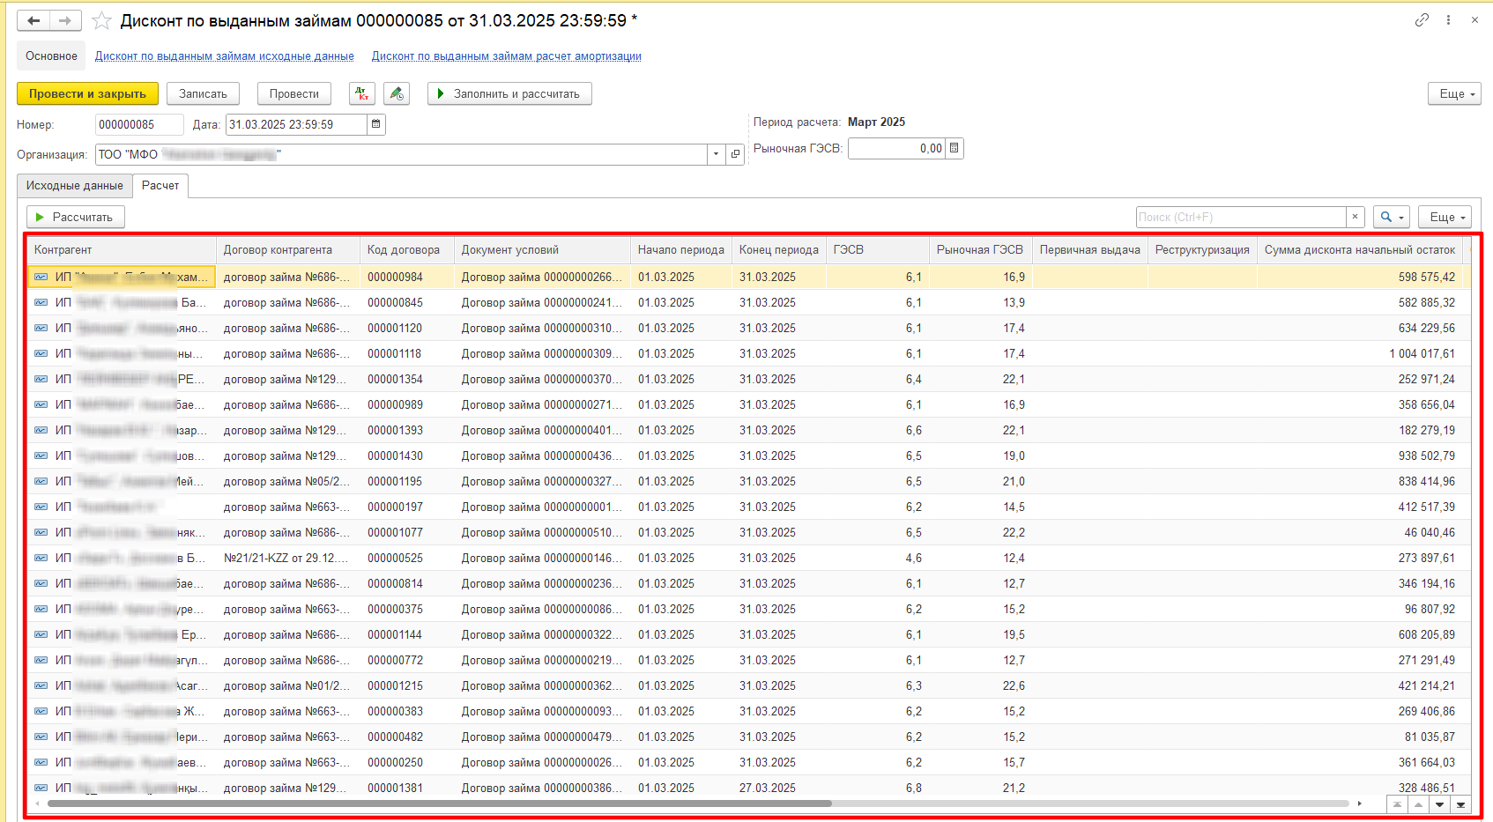Copy the document link using chain icon
This screenshot has height=822, width=1493.
1422,19
